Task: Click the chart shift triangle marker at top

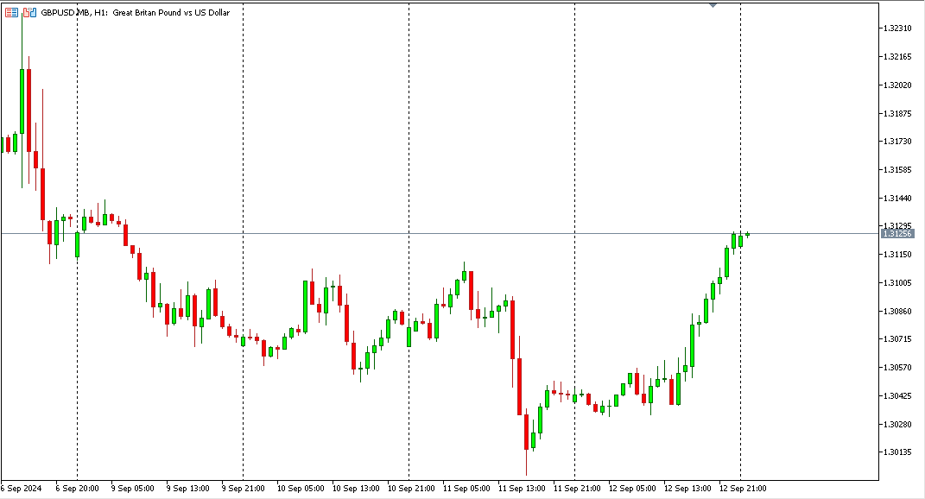Action: (x=713, y=4)
